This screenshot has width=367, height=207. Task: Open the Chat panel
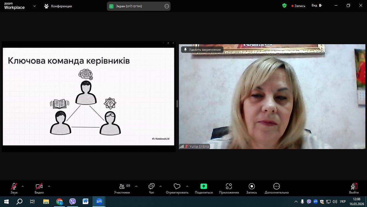[x=151, y=188]
